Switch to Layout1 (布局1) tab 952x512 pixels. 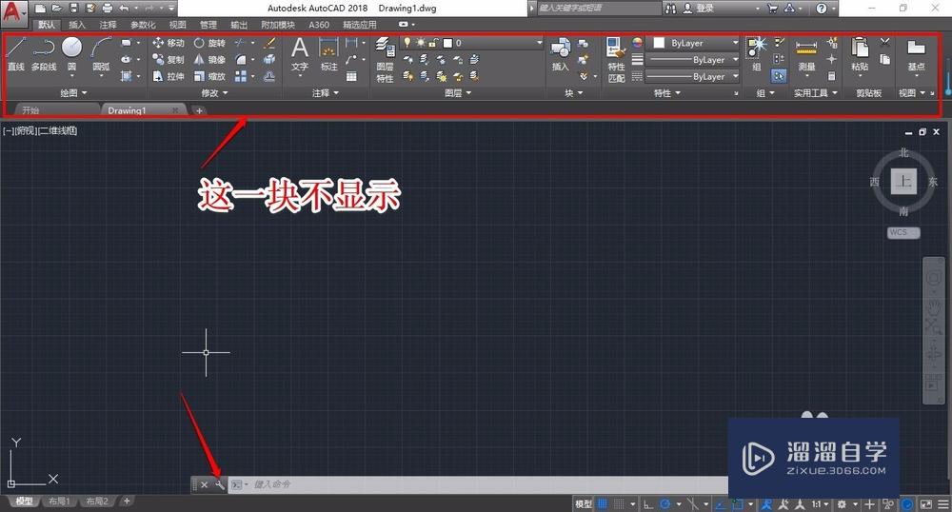[x=59, y=502]
